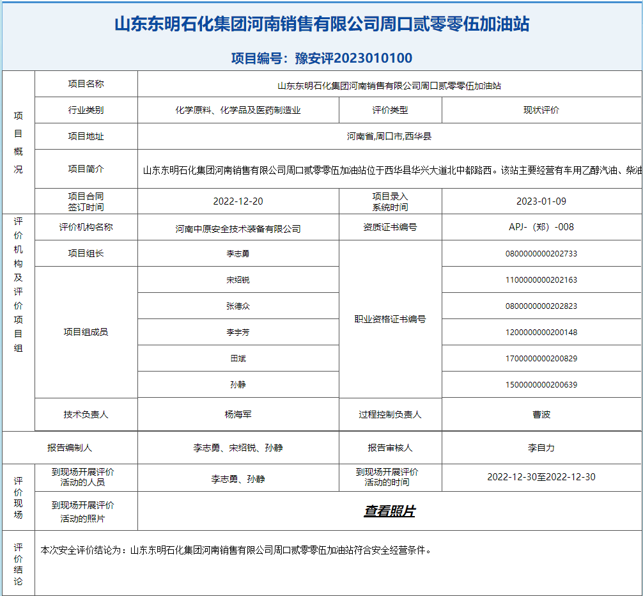Select report authors 李志勇、宋绍锐、孙静
The width and height of the screenshot is (643, 596).
click(238, 448)
